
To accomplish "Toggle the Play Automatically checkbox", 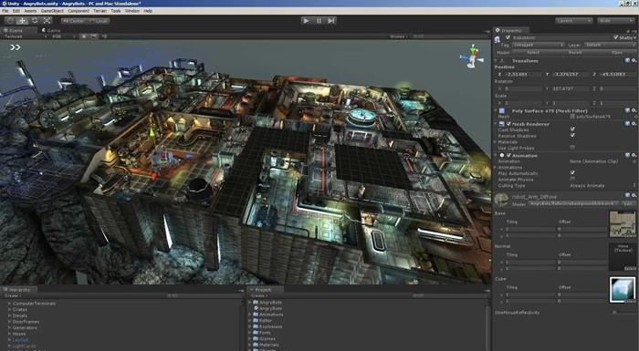I will [572, 173].
